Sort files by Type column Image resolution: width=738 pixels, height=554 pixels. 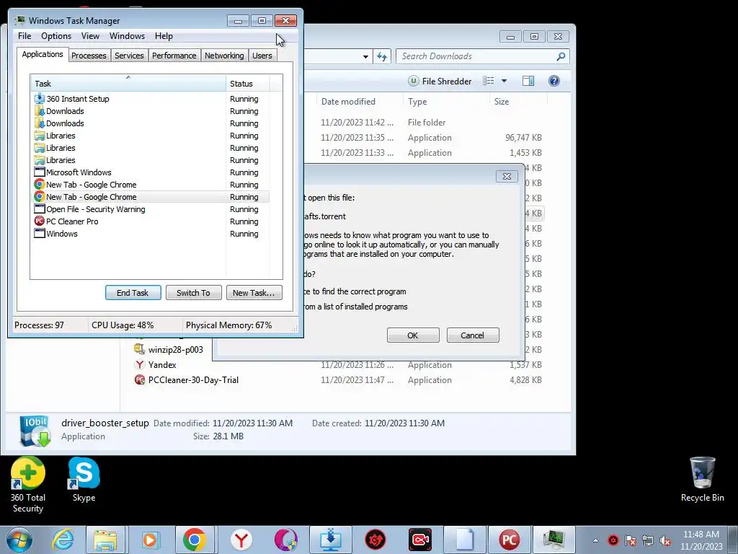click(445, 102)
